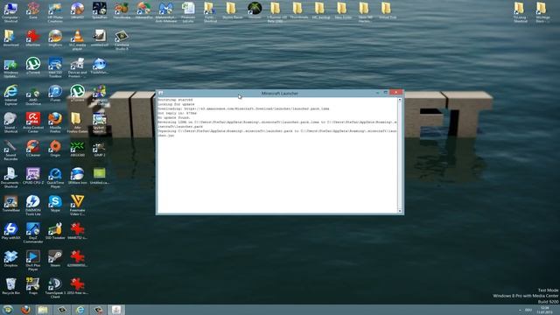Close the Minecraft Launcher window
Screen dimensions: 560x315
(x=396, y=93)
